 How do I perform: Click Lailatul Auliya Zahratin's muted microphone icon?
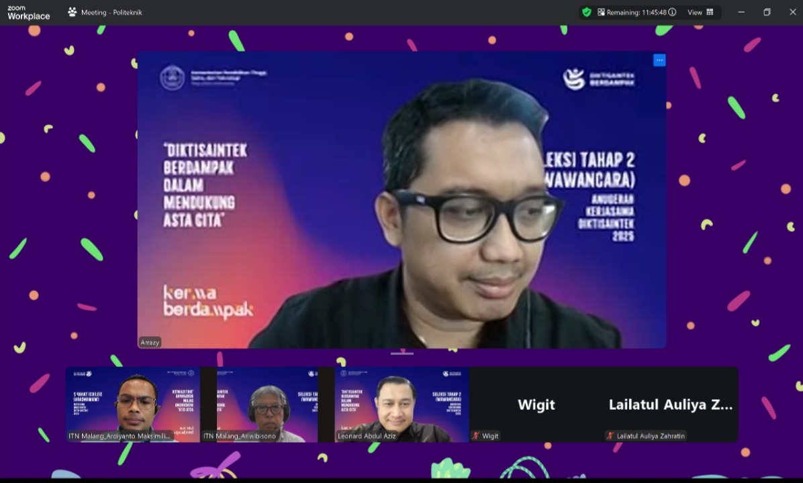pyautogui.click(x=610, y=436)
